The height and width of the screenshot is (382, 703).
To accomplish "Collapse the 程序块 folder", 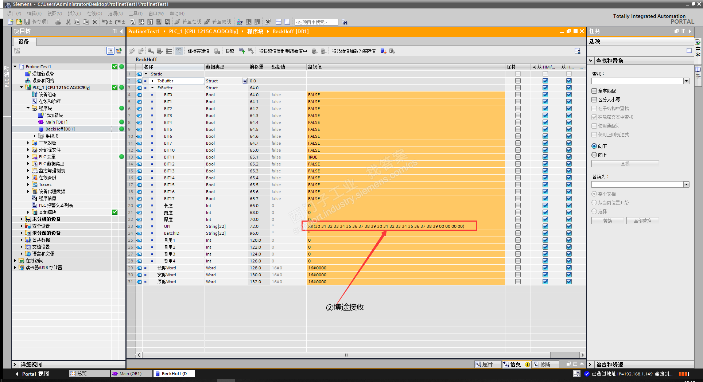I will click(x=28, y=108).
